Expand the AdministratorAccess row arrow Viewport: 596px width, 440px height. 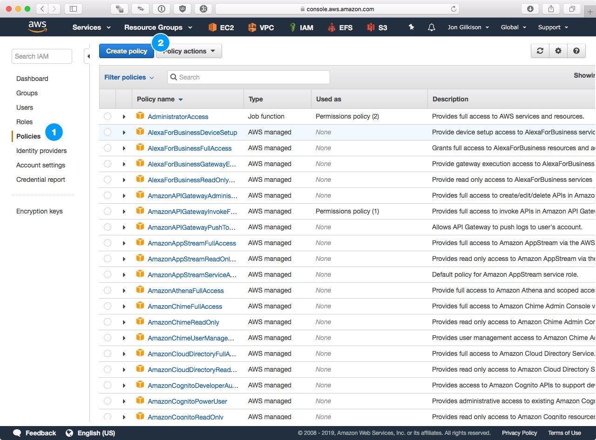click(124, 117)
